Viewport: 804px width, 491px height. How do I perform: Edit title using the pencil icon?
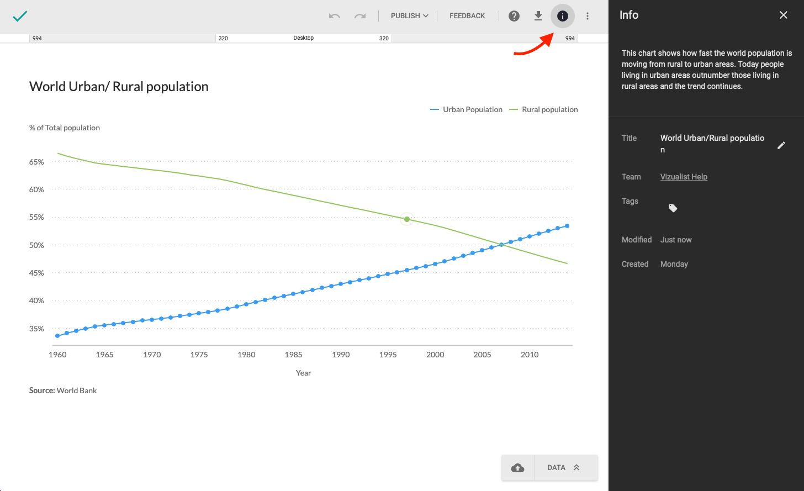(x=781, y=145)
